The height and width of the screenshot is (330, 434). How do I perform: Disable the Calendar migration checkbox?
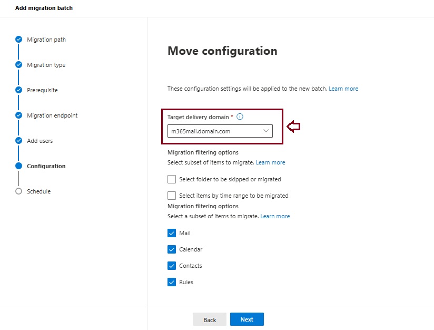[x=172, y=249]
